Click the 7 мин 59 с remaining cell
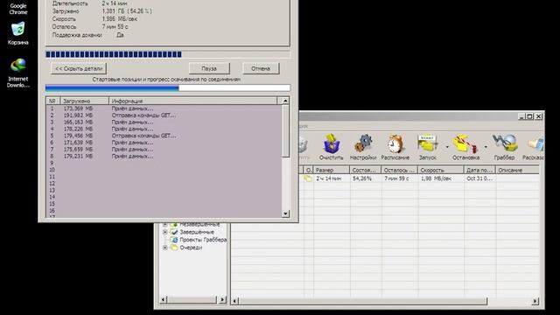Screen dimensions: 560x315 [396, 178]
